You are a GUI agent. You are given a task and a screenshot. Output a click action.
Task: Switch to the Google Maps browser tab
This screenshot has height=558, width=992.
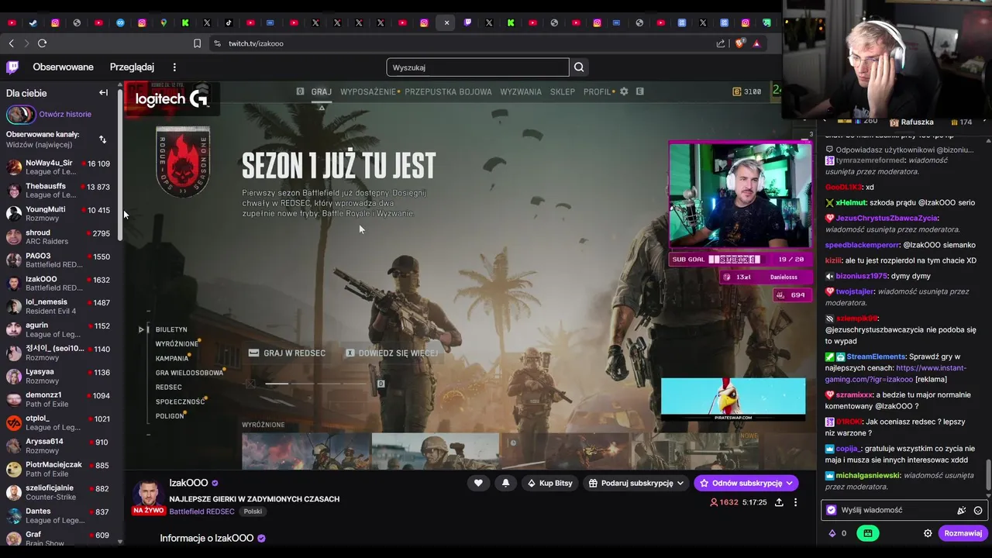pyautogui.click(x=164, y=23)
